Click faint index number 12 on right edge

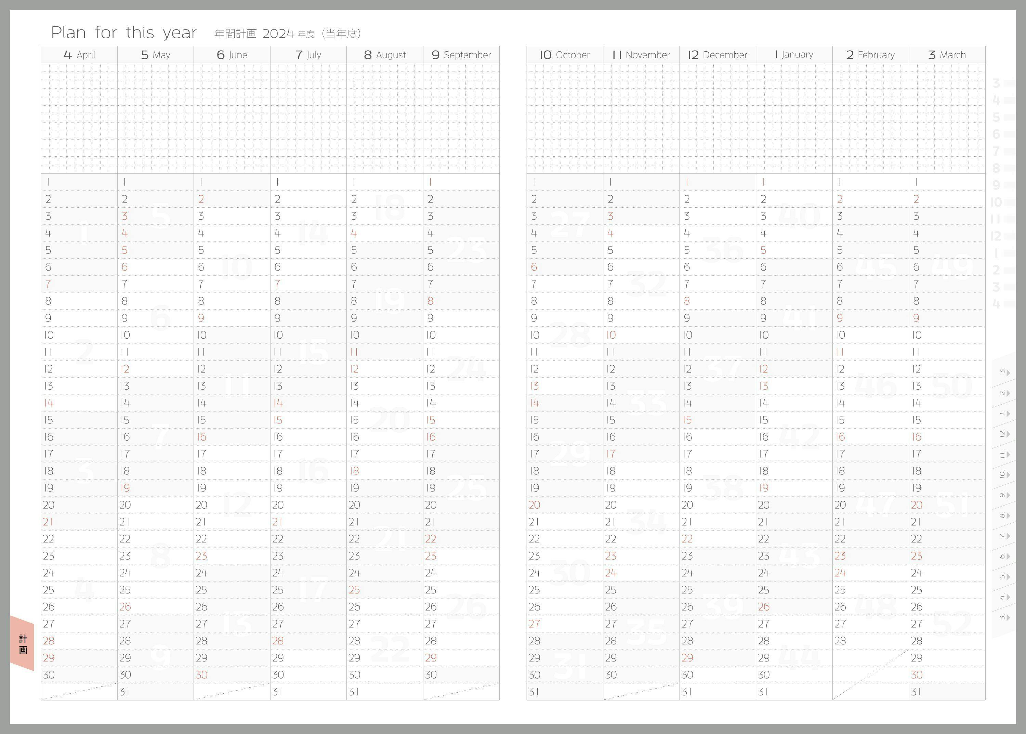996,236
